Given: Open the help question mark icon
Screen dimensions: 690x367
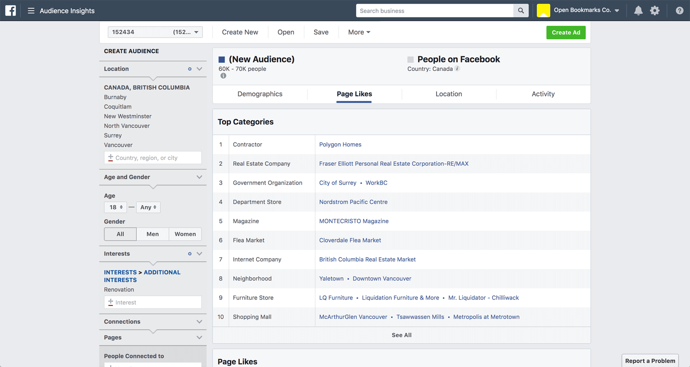Looking at the screenshot, I should (679, 11).
